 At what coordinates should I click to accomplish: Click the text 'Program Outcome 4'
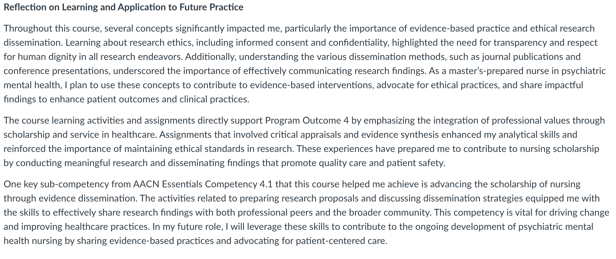307,121
